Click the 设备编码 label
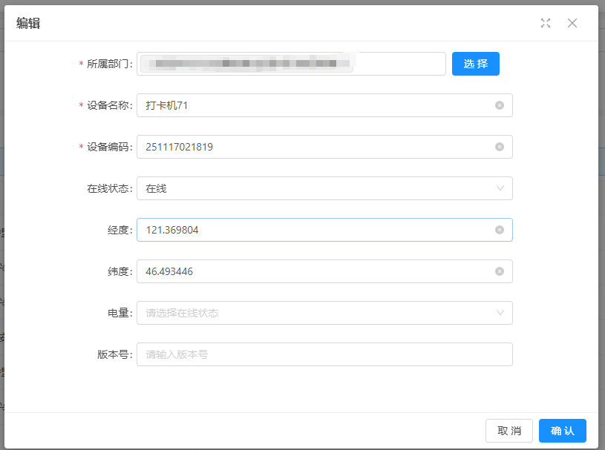This screenshot has width=605, height=450. tap(110, 147)
